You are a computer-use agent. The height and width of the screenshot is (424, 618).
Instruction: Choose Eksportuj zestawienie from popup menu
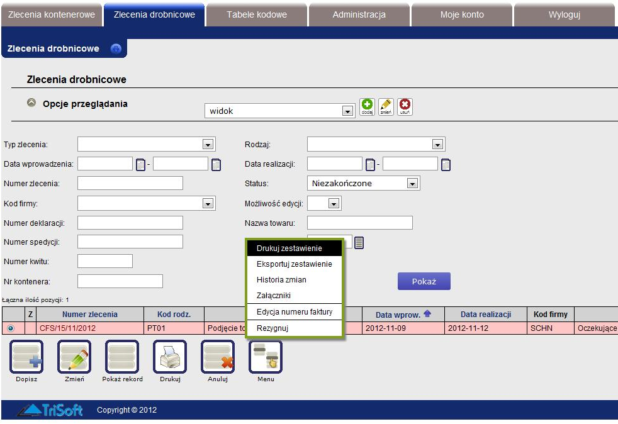[x=294, y=264]
